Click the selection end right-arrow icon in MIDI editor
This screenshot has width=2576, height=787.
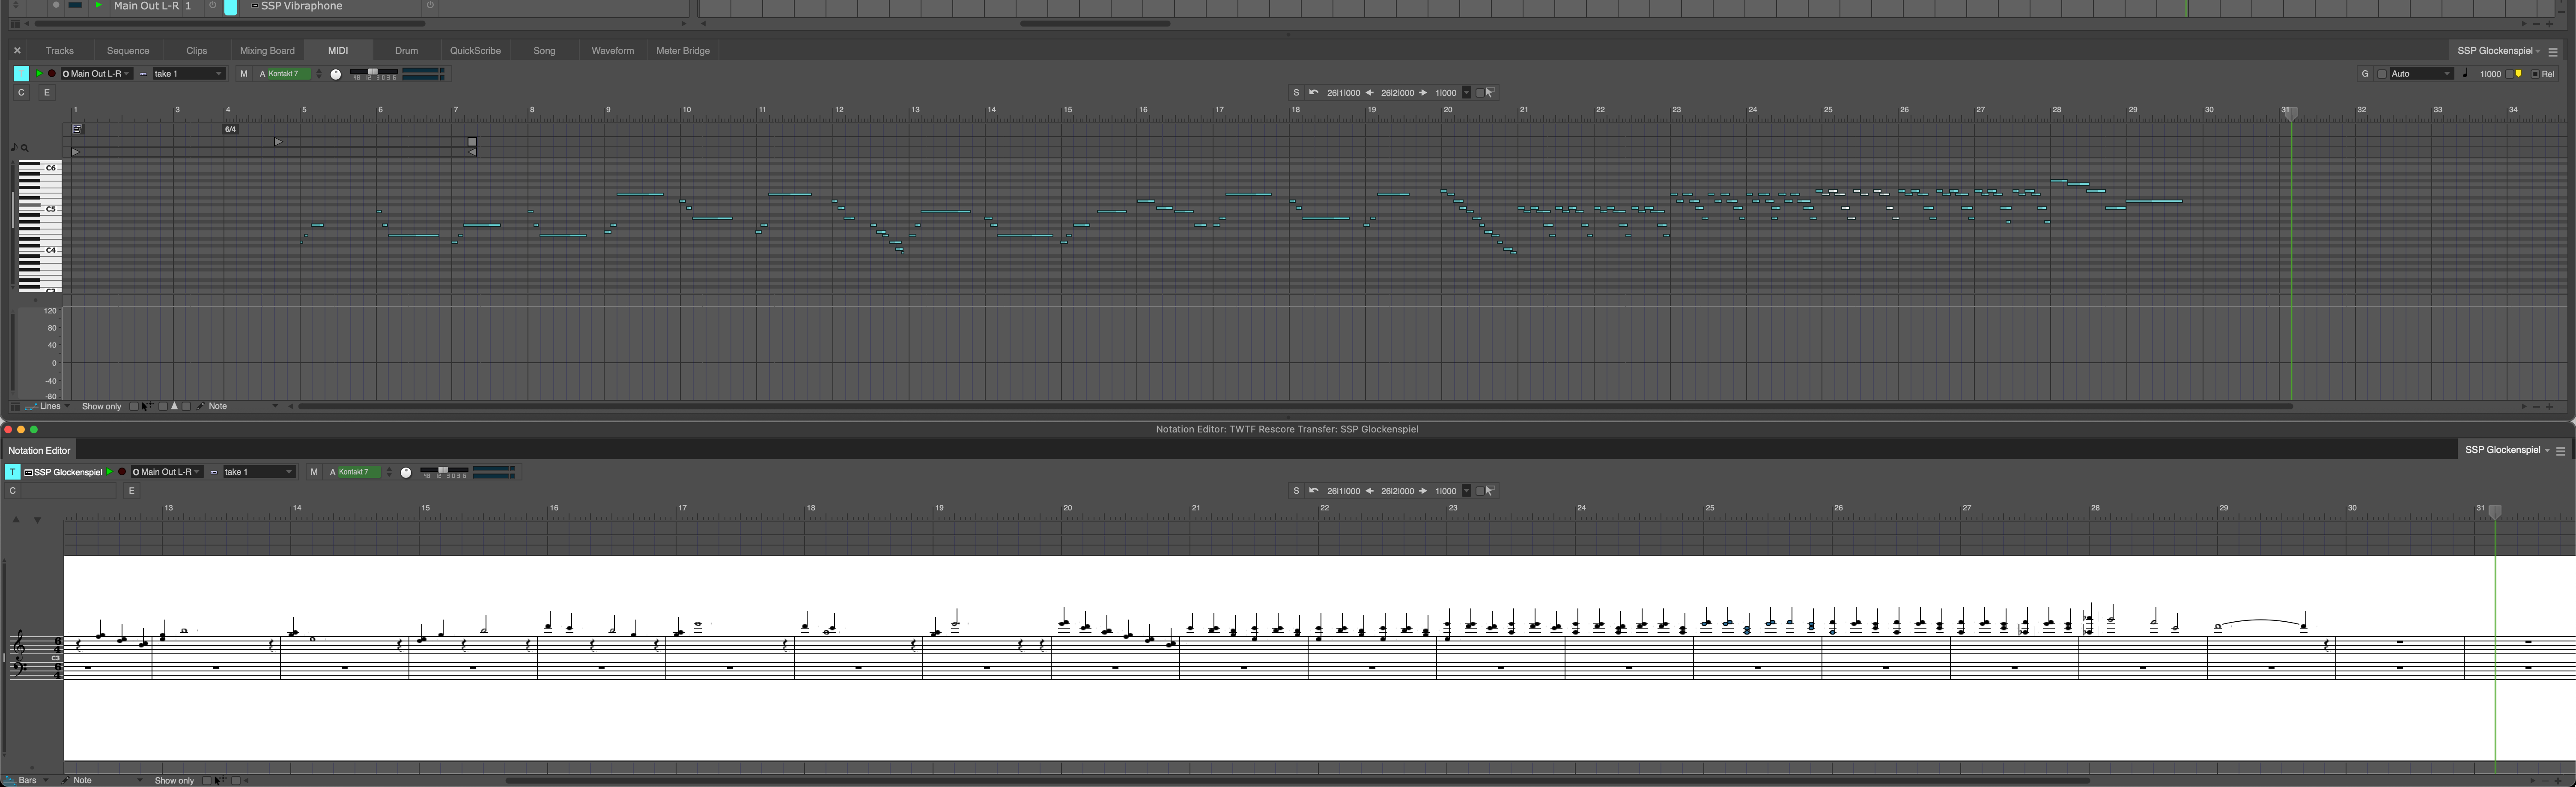tap(1423, 93)
